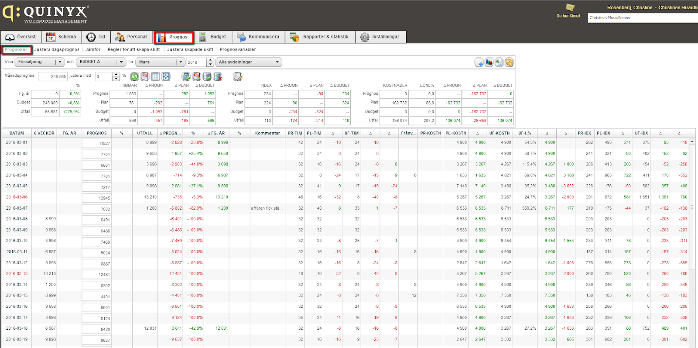The width and height of the screenshot is (698, 348).
Task: Click the calculator with green arrow icon
Action: coord(186,77)
